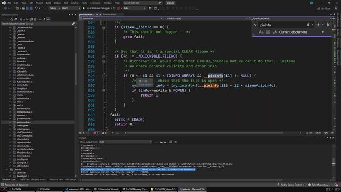Click Select Repository button

click(320, 185)
